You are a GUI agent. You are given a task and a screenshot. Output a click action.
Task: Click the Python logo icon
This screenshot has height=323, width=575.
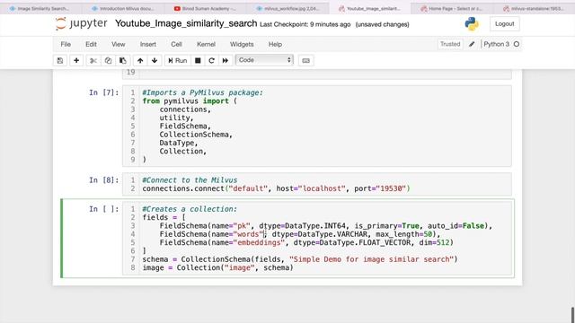point(472,24)
